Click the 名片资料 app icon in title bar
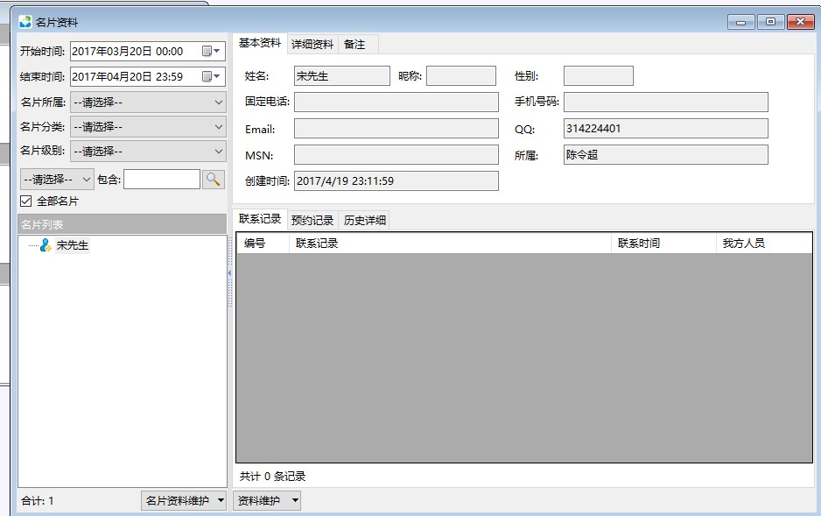The image size is (821, 516). tap(25, 22)
